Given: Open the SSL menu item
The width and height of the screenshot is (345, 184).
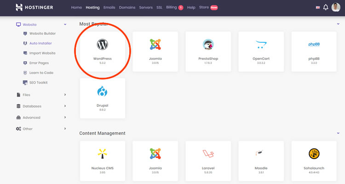Looking at the screenshot, I should tap(159, 7).
